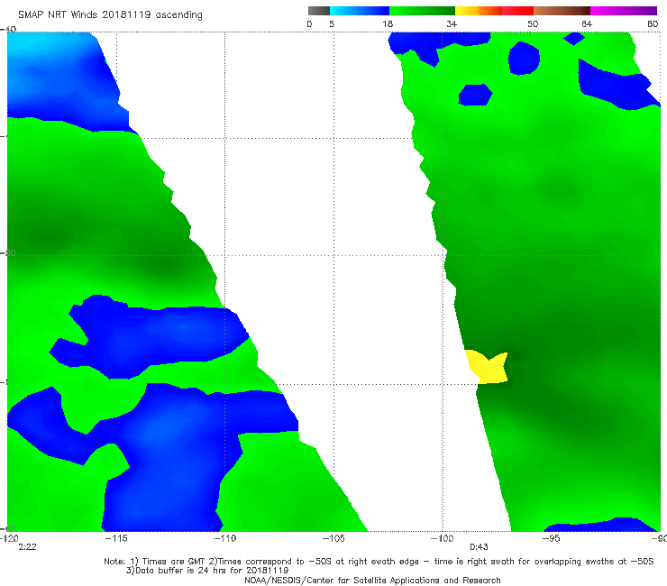
Task: Click the '-120' longitude axis label
Action: (9, 538)
